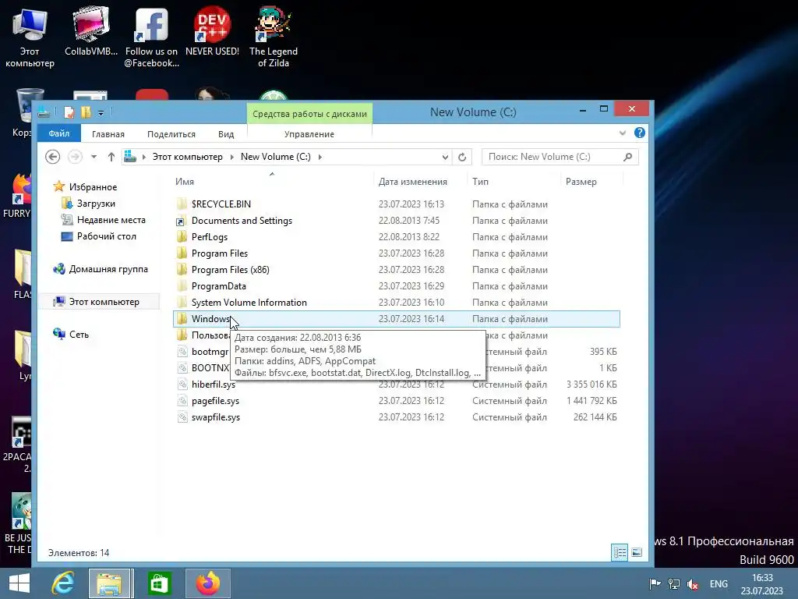This screenshot has width=798, height=599.
Task: Select The Legend of Zilda desktop icon
Action: point(274,37)
